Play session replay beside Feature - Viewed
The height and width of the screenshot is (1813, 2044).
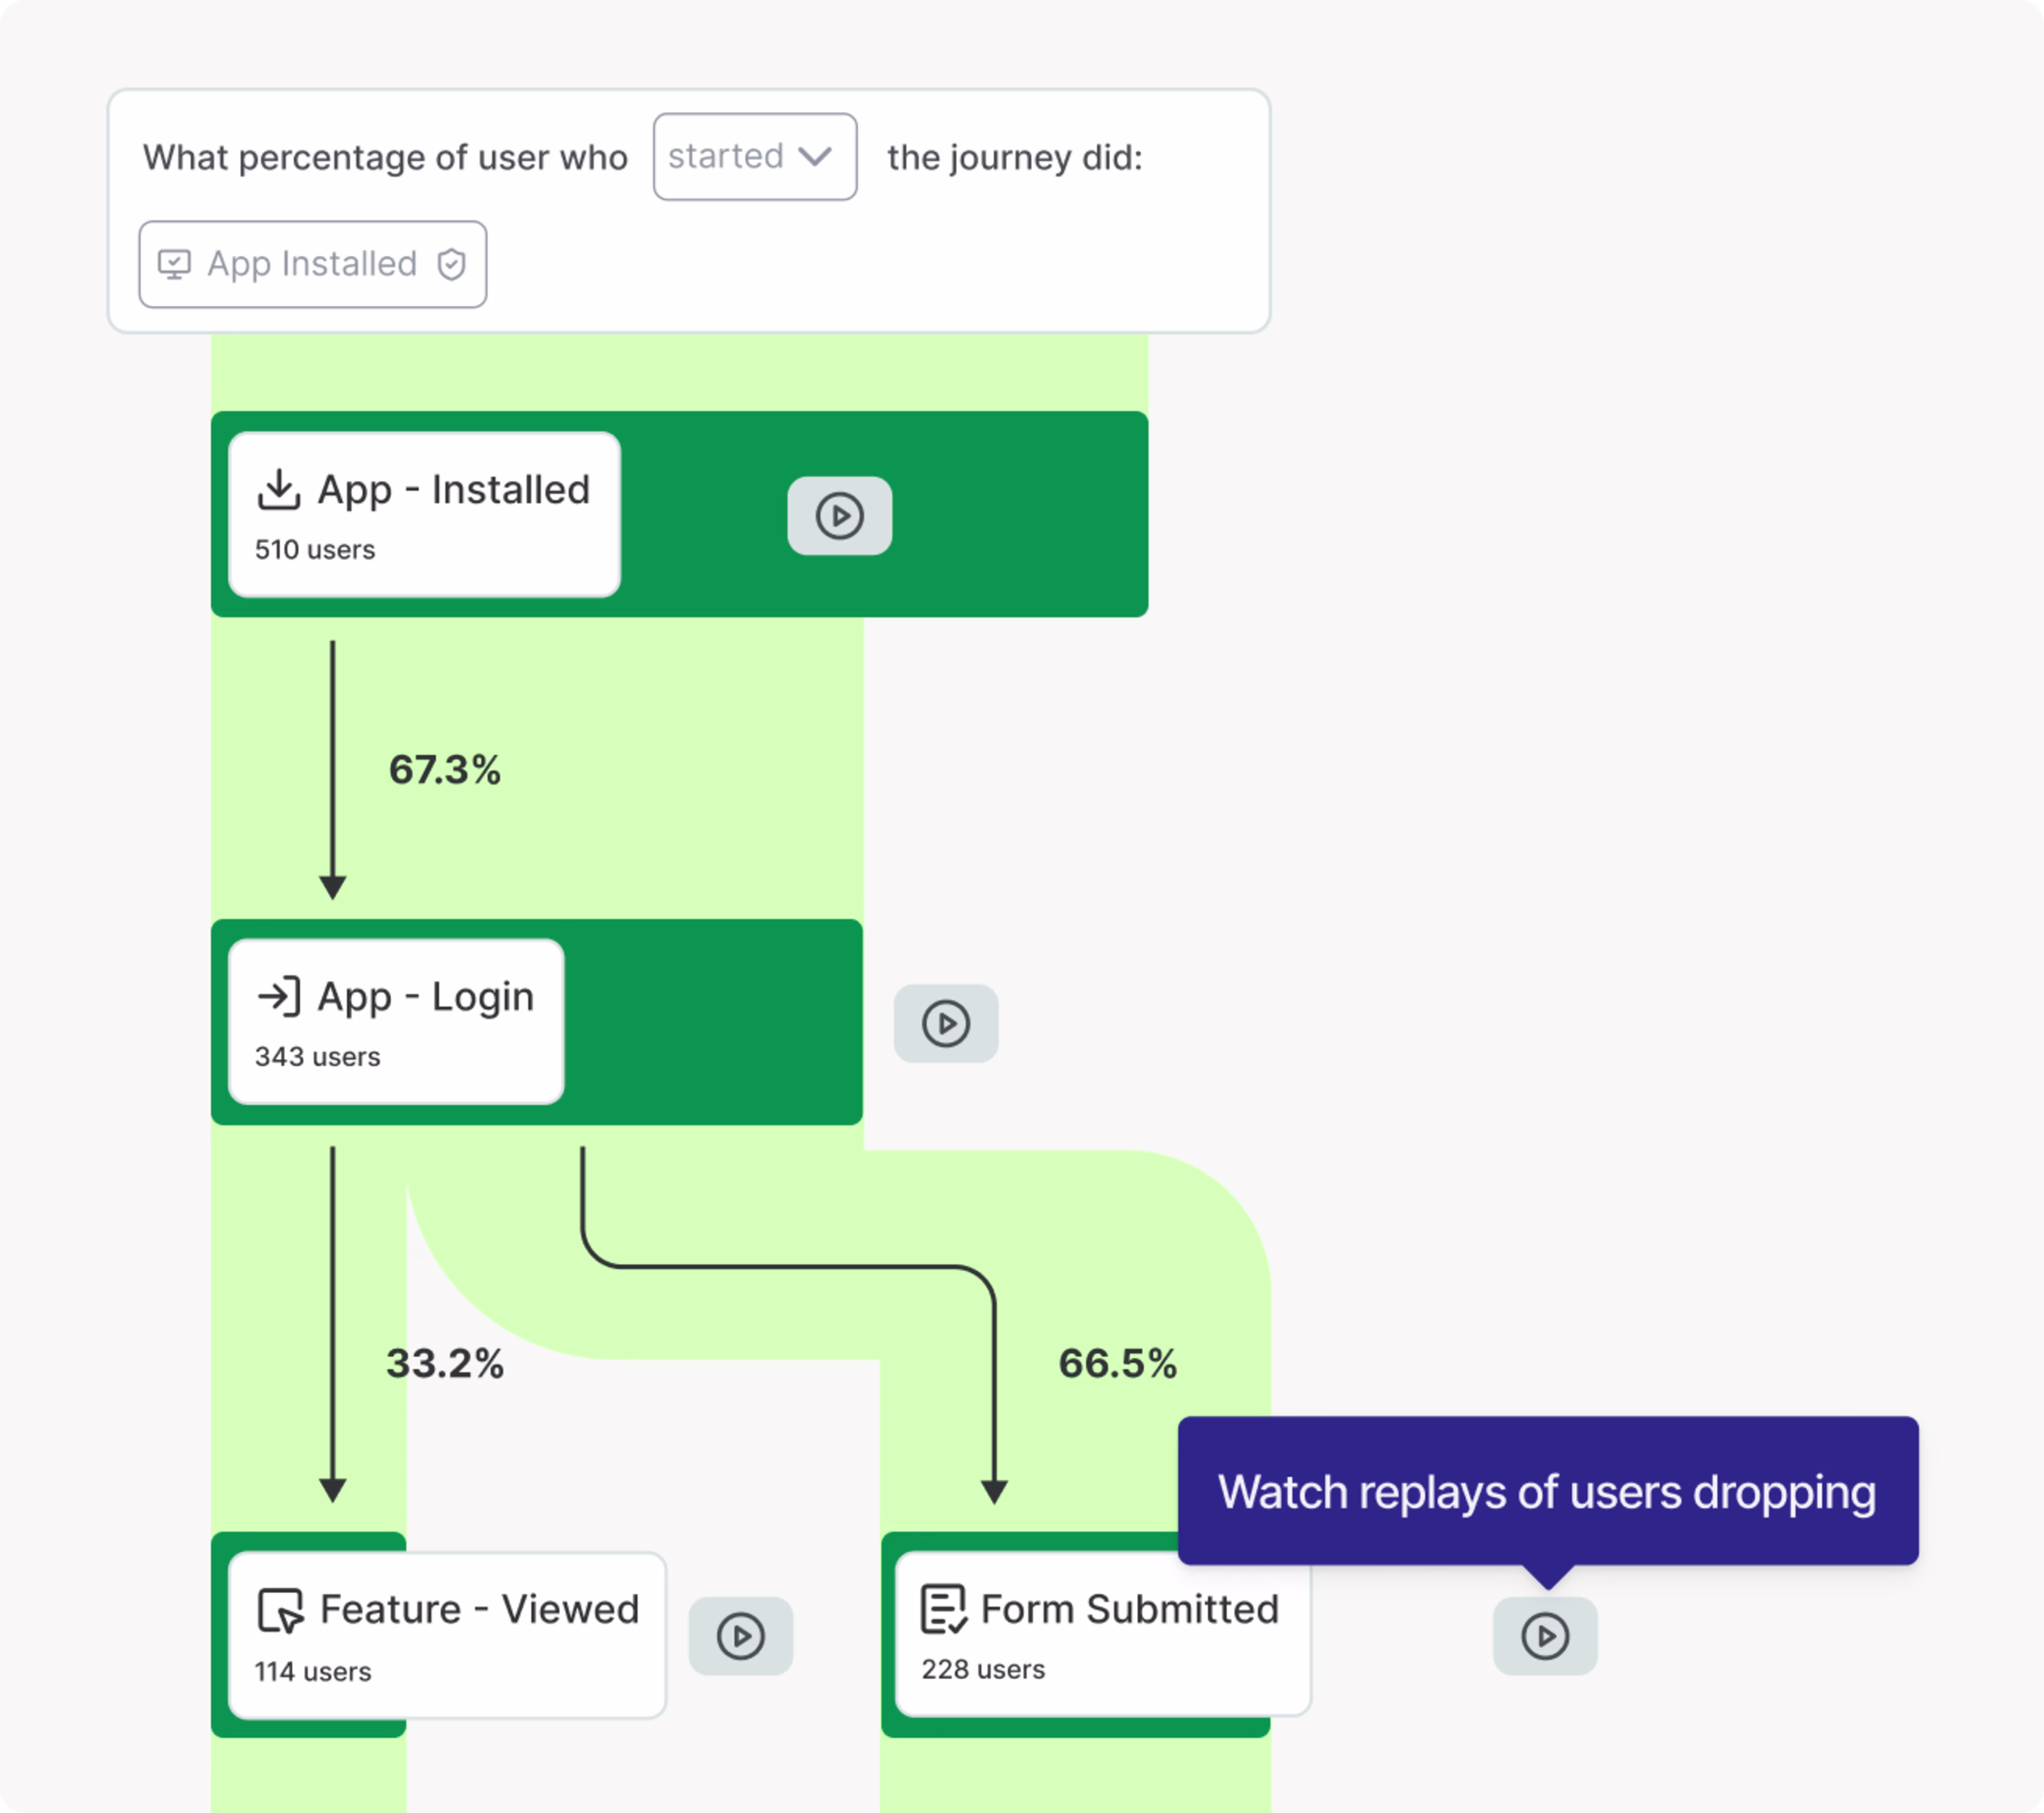[740, 1637]
